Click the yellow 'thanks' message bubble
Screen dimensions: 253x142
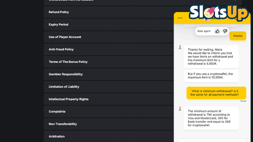[238, 36]
